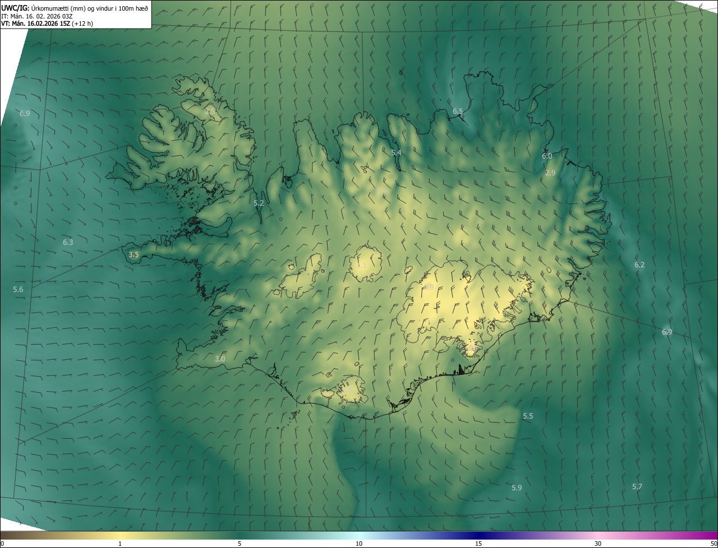Click the color scale tick label 15
The image size is (718, 548).
point(478,544)
